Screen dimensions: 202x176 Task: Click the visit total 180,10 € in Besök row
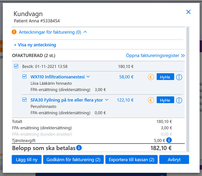pyautogui.click(x=126, y=66)
